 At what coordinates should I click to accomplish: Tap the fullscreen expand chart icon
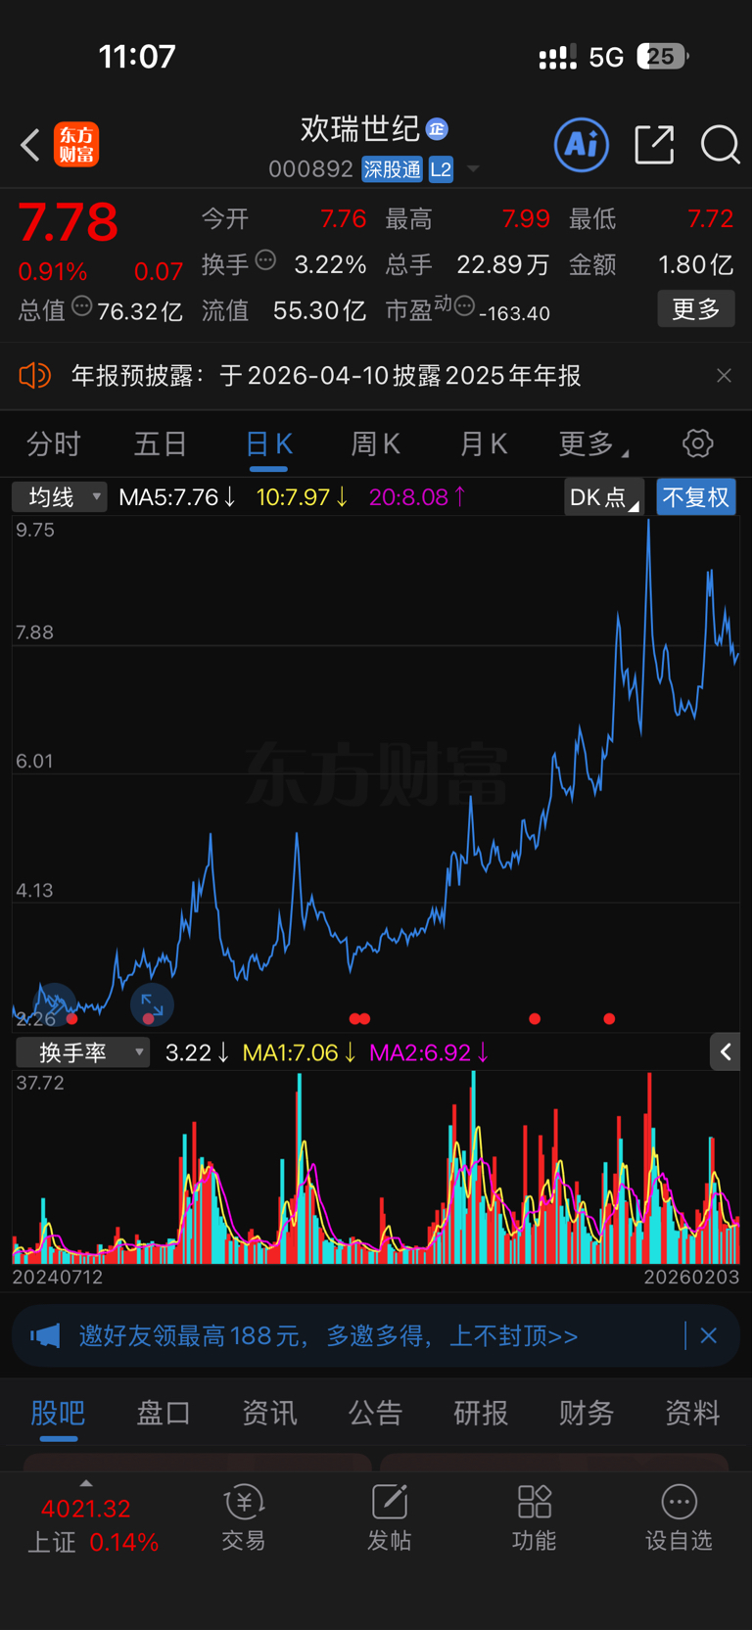[x=152, y=1003]
